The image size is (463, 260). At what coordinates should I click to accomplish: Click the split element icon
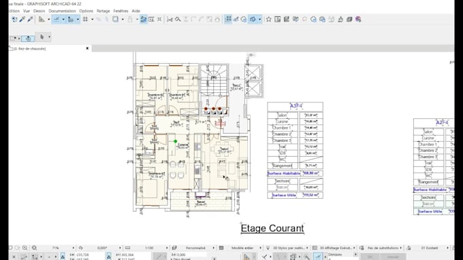click(170, 20)
